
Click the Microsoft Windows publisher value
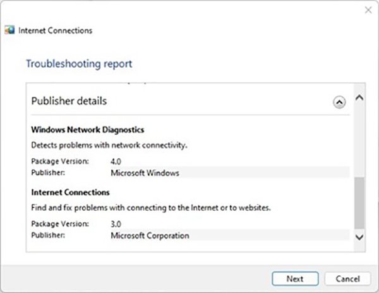click(145, 172)
